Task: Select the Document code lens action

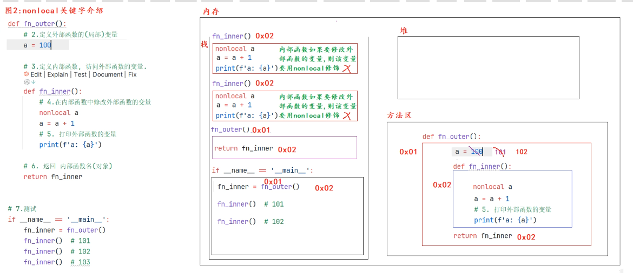Action: tap(107, 74)
